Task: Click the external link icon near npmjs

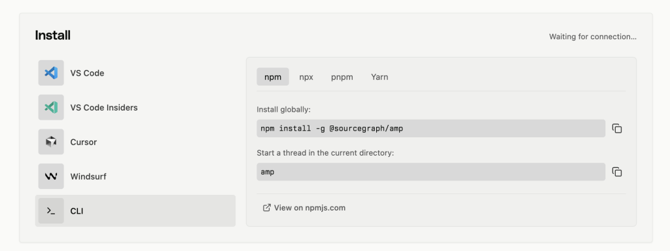Action: pos(267,208)
